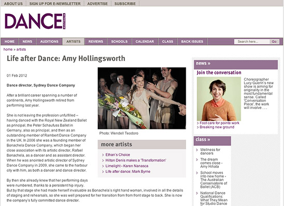Click the 'Photo: Wendell Teodoro' caption
The image size is (284, 206).
click(x=119, y=134)
